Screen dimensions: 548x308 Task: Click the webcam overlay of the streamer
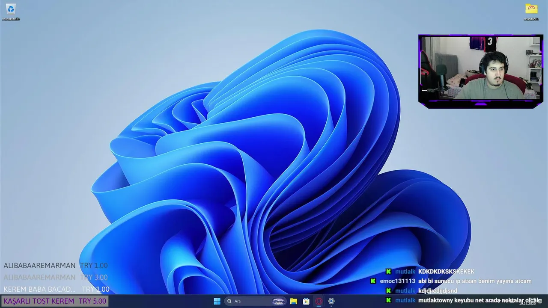pyautogui.click(x=481, y=71)
